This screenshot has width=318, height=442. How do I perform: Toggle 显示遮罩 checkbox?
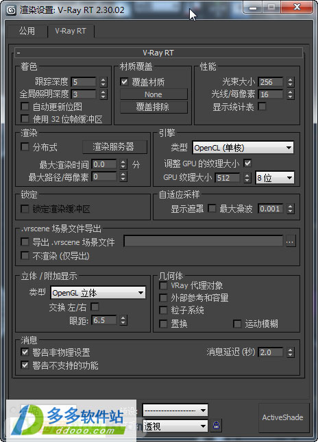pyautogui.click(x=212, y=208)
